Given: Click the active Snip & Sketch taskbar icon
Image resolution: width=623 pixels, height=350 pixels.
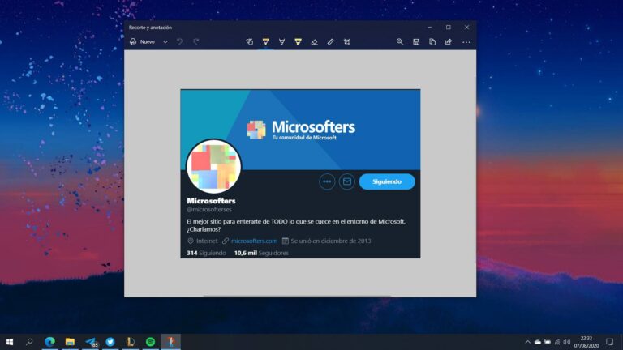Looking at the screenshot, I should [x=171, y=342].
